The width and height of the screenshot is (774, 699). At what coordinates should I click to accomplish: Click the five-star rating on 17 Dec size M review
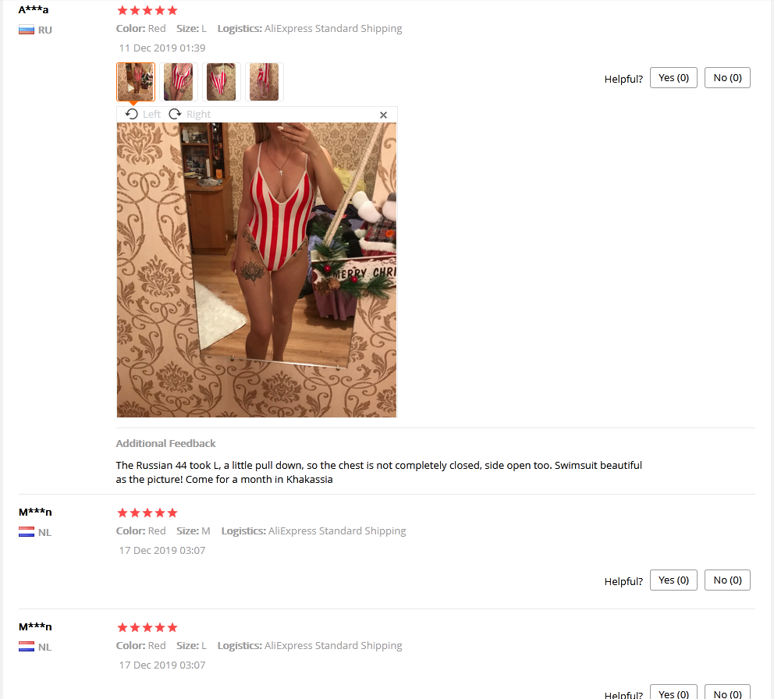pos(147,513)
